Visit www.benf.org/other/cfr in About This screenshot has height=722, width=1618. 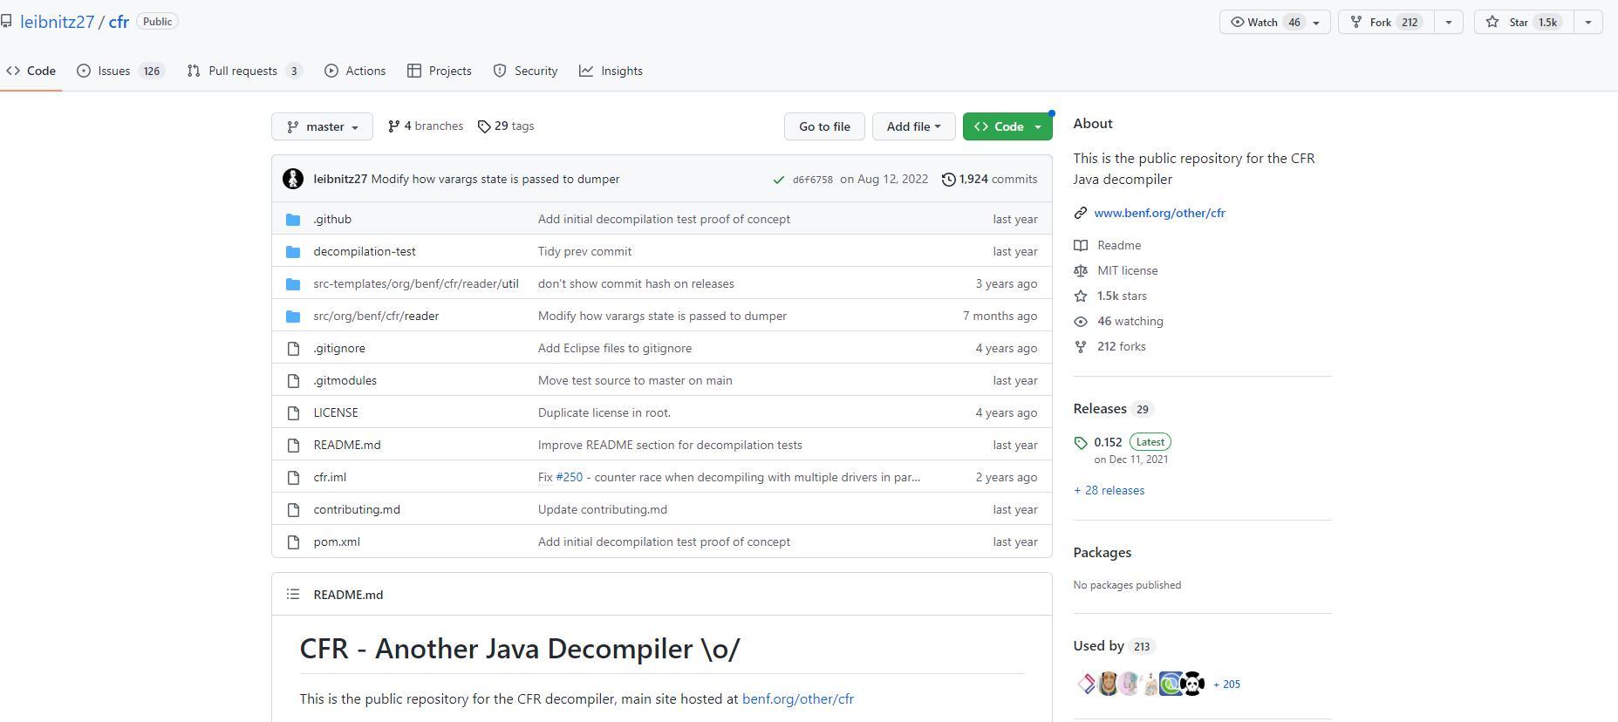click(x=1159, y=213)
